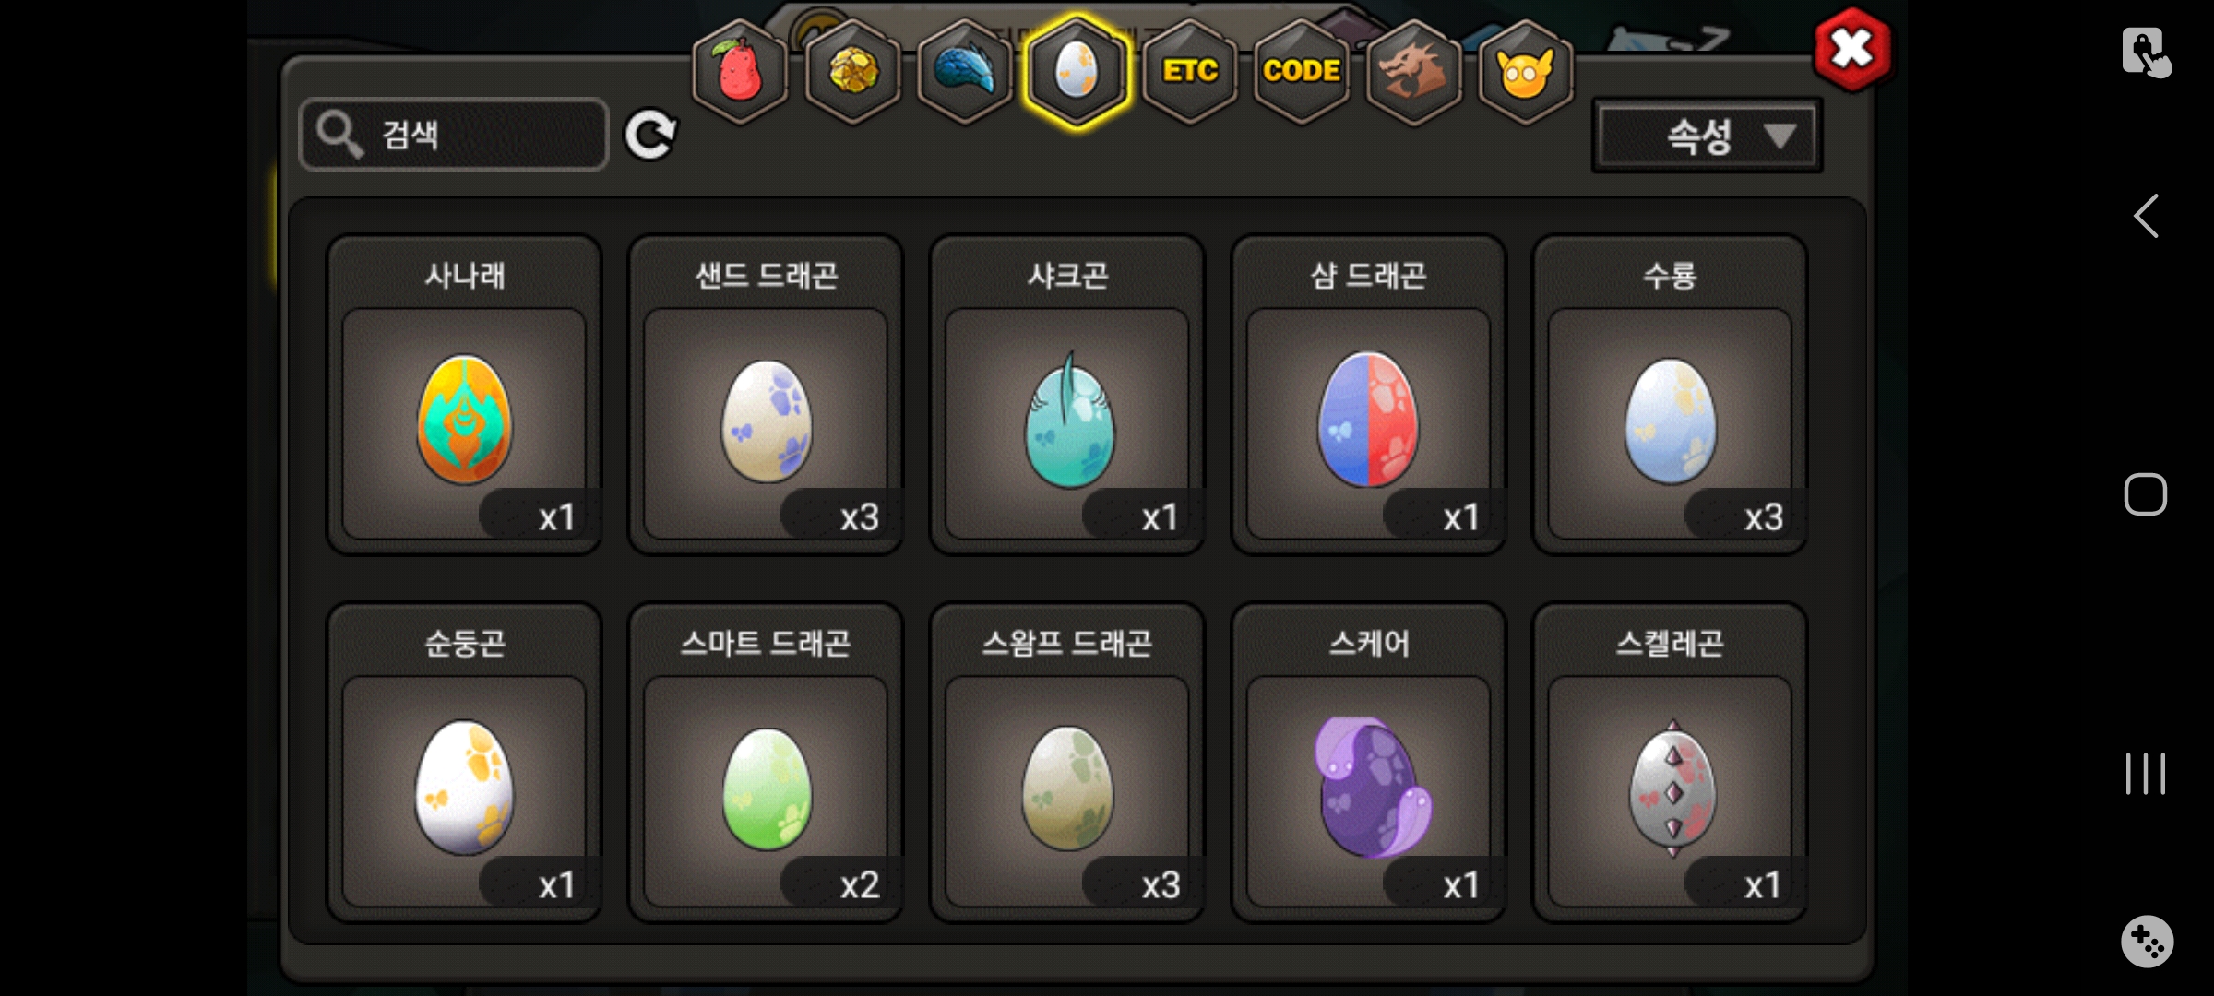
Task: Open the gamepad icon in side panel
Action: point(2147,942)
